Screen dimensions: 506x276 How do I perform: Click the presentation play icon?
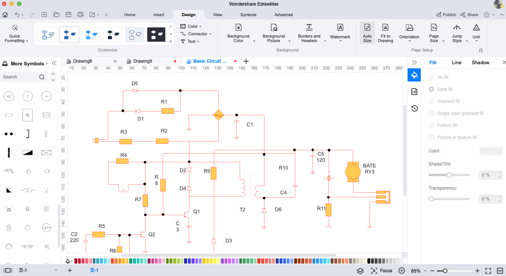pos(402,271)
